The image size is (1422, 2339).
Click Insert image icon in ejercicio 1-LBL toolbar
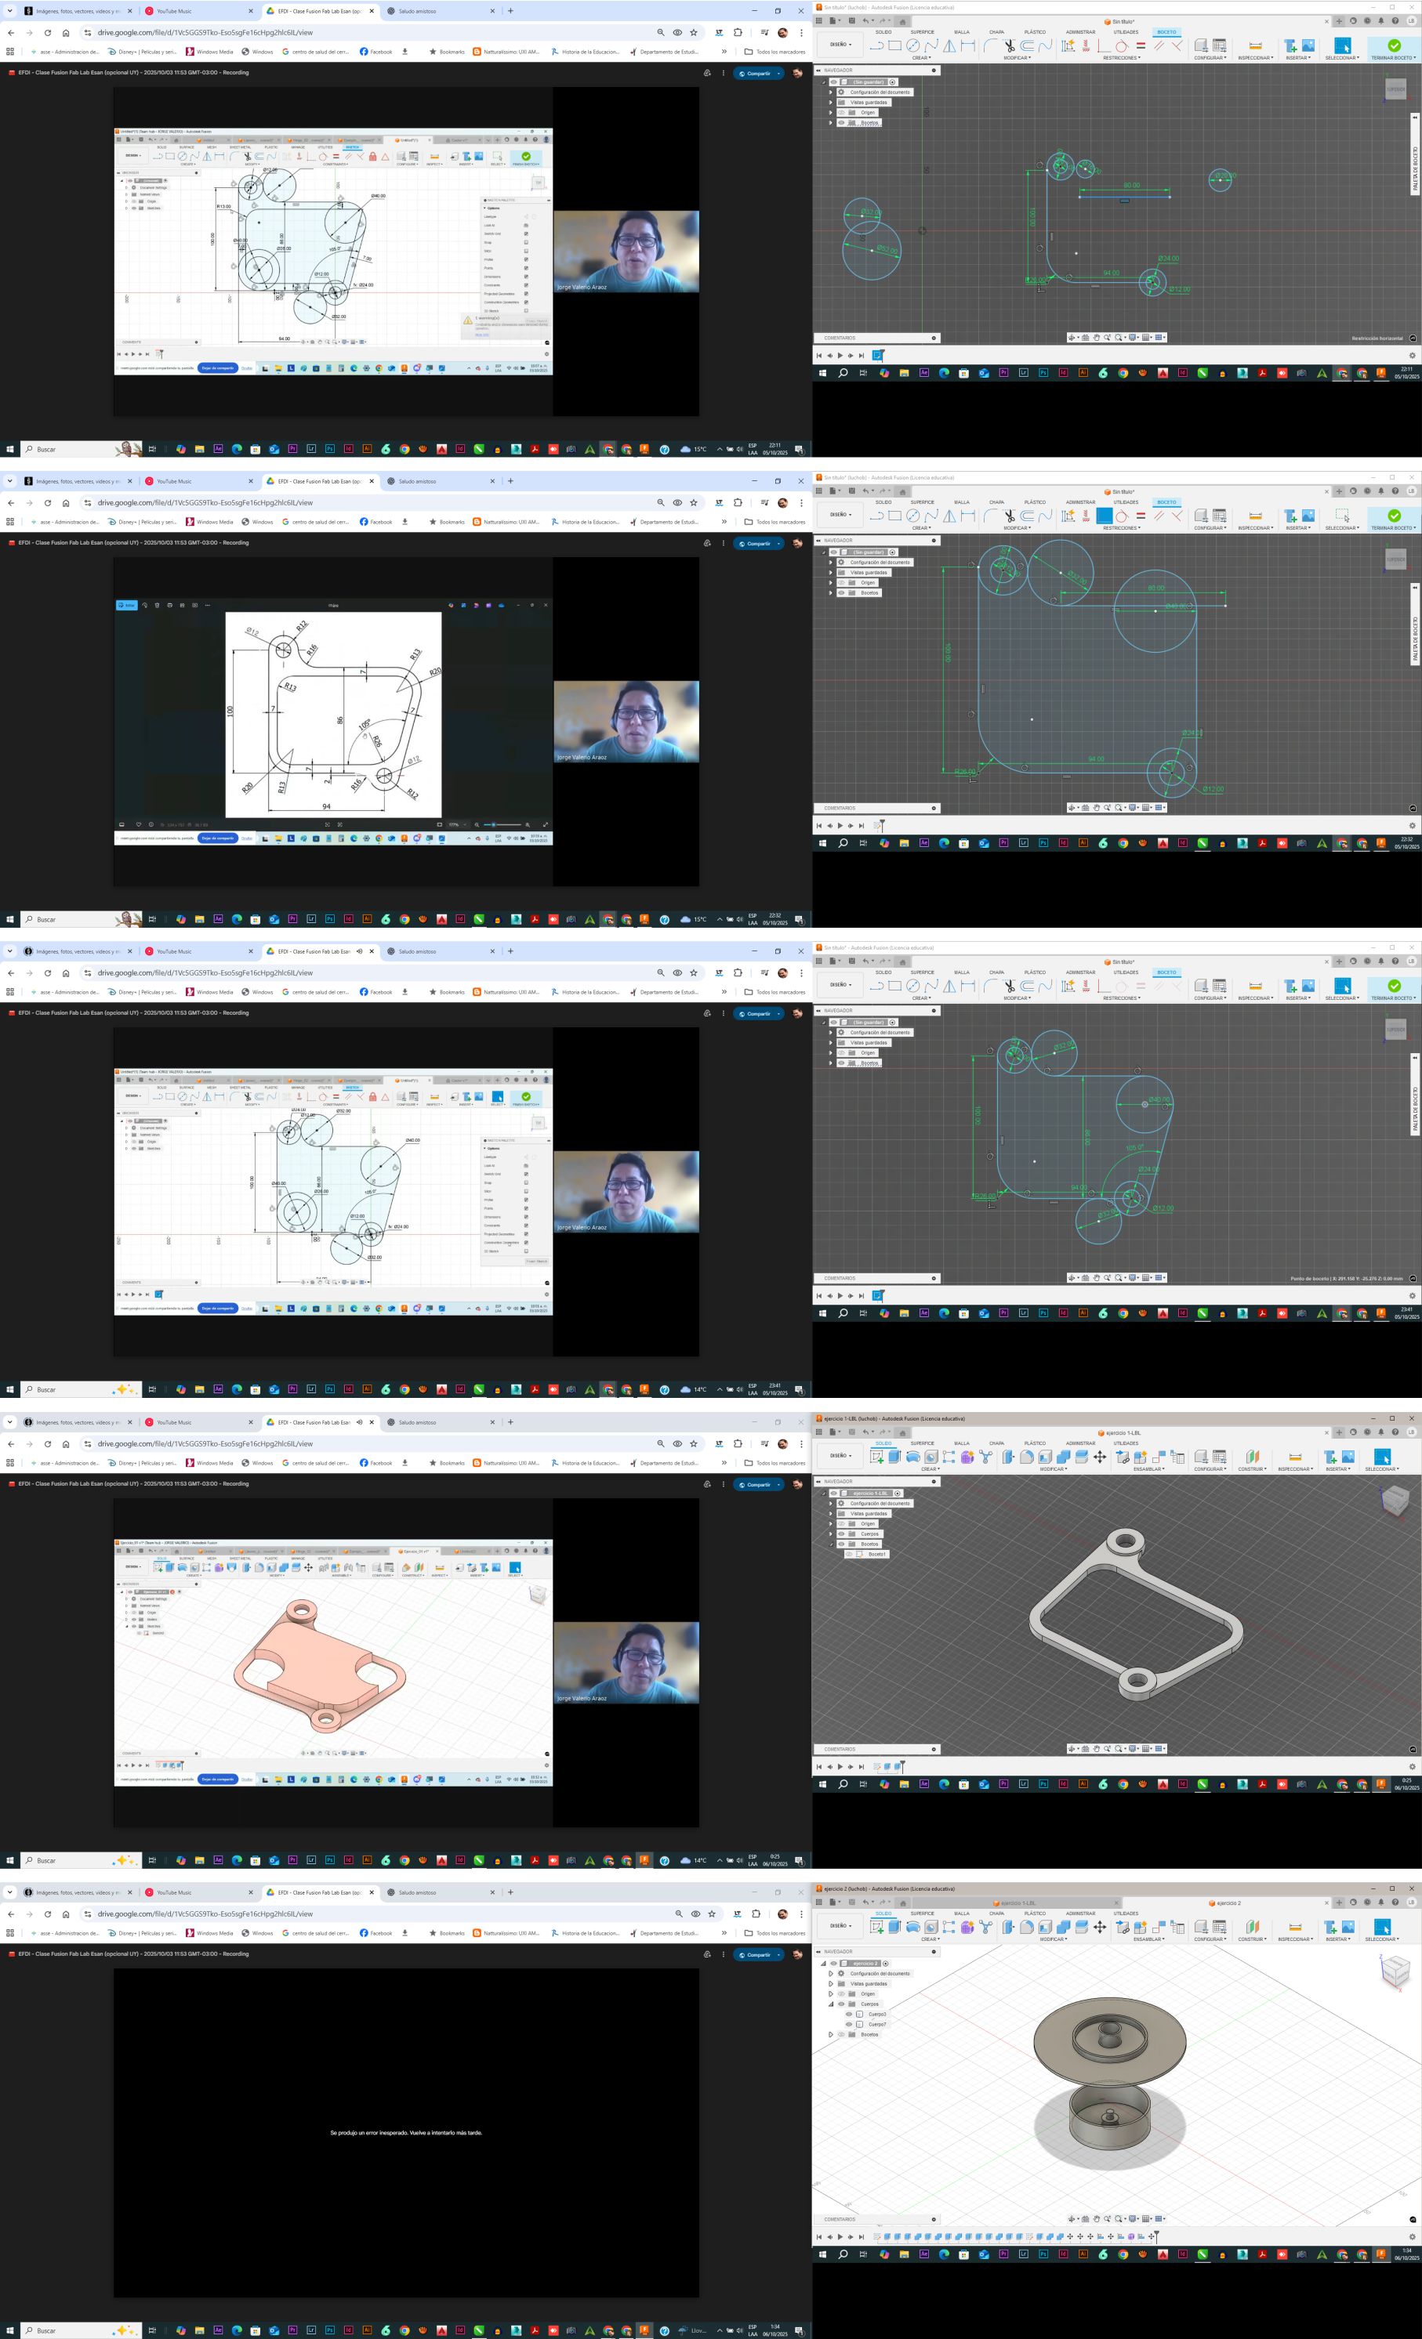(x=1347, y=1456)
